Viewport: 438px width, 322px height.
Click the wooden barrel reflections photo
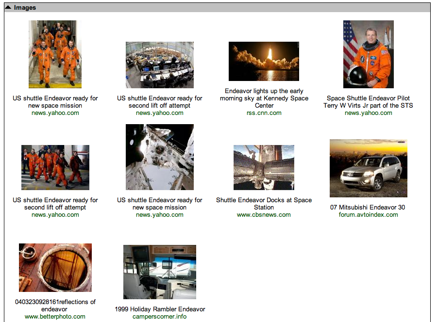(x=55, y=267)
